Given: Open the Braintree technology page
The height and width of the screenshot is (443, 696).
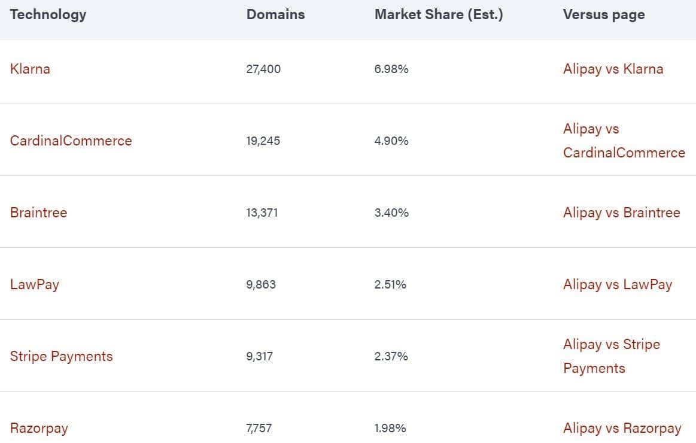Looking at the screenshot, I should pyautogui.click(x=38, y=213).
